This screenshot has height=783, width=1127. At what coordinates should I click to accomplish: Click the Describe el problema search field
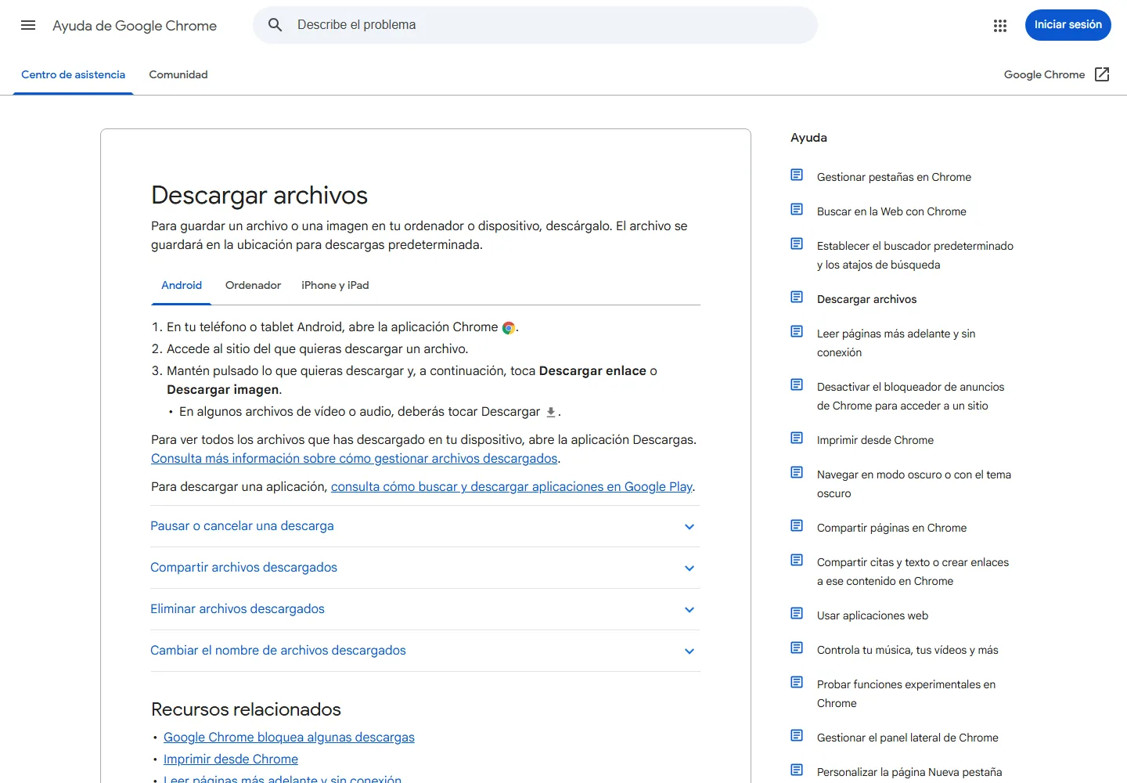(535, 25)
